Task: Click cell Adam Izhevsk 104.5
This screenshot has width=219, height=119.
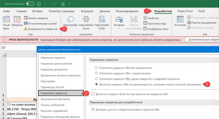Action: click(22, 114)
